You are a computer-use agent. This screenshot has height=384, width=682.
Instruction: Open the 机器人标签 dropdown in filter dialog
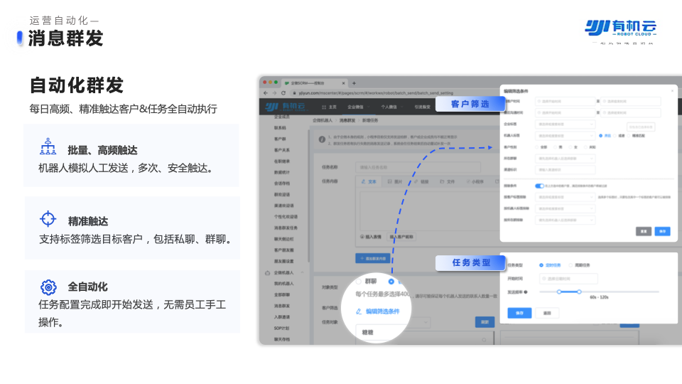tap(565, 135)
